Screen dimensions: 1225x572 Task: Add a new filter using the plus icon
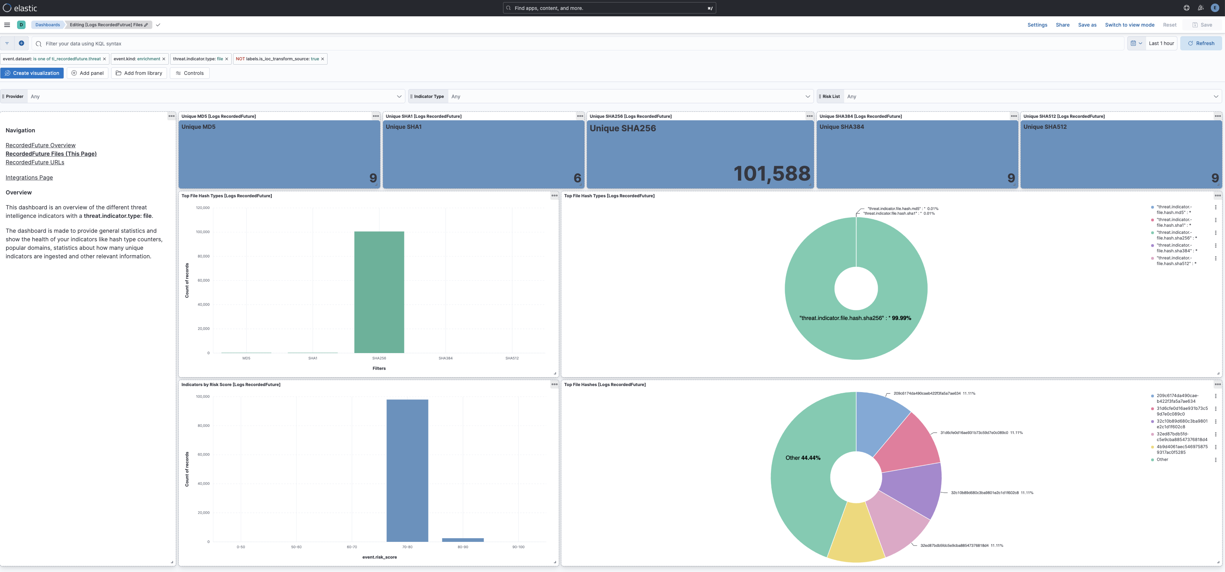pos(21,43)
